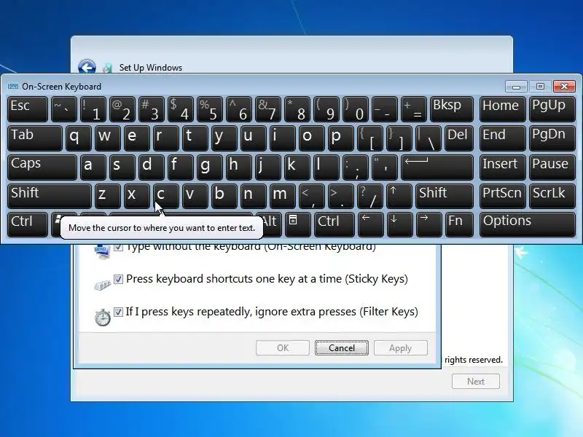Toggle the Caps key

42,167
